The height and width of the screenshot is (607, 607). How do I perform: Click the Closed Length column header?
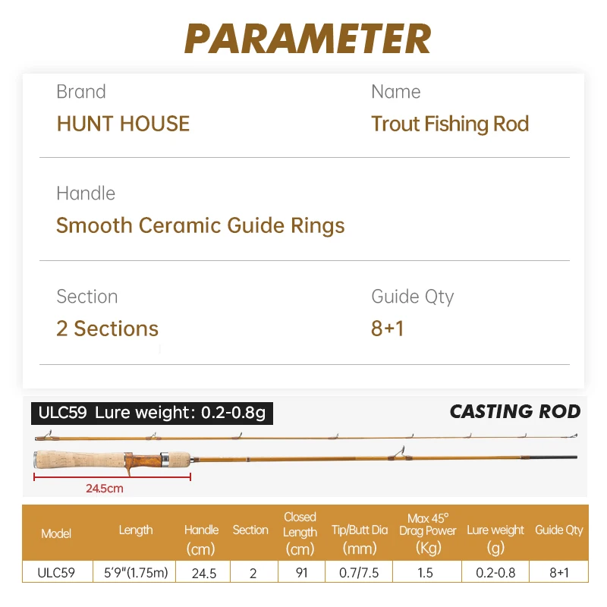300,533
